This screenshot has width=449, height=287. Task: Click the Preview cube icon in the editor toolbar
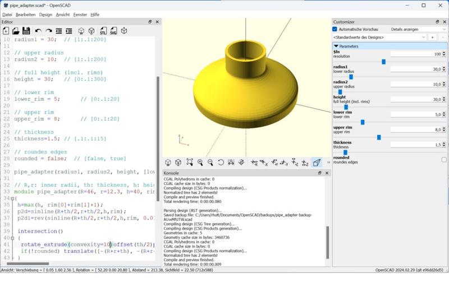(x=81, y=31)
